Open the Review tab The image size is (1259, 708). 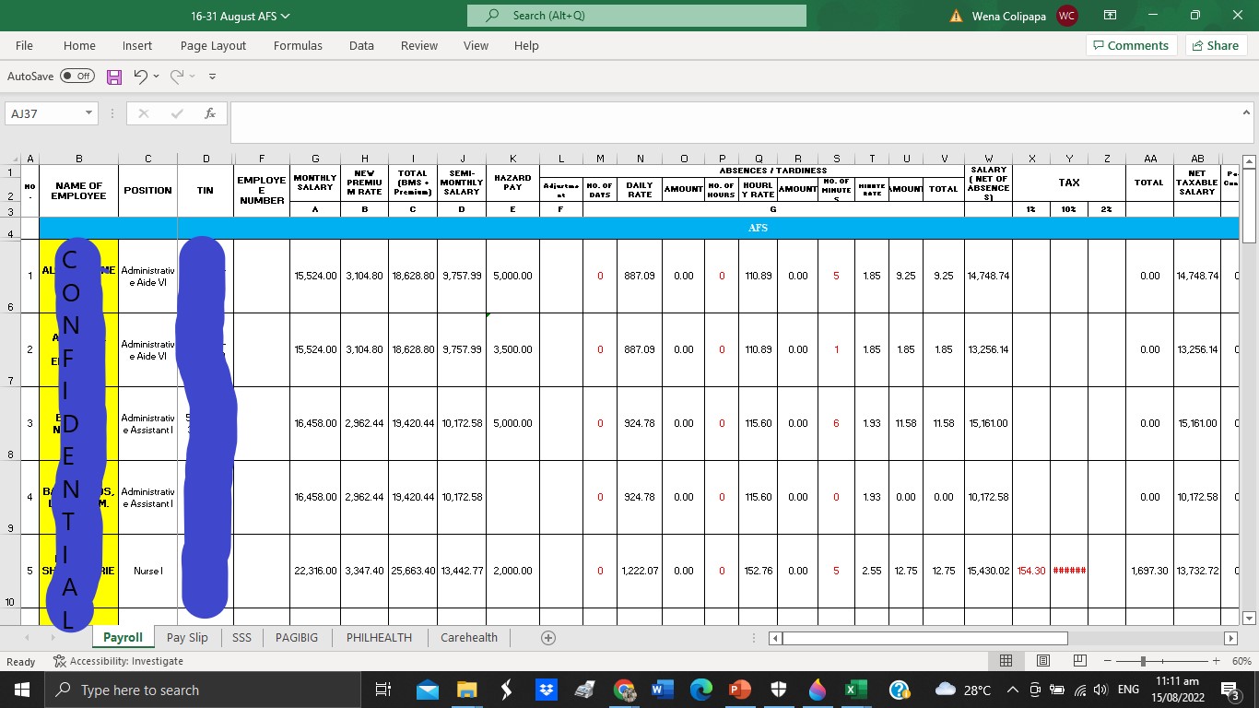tap(419, 45)
